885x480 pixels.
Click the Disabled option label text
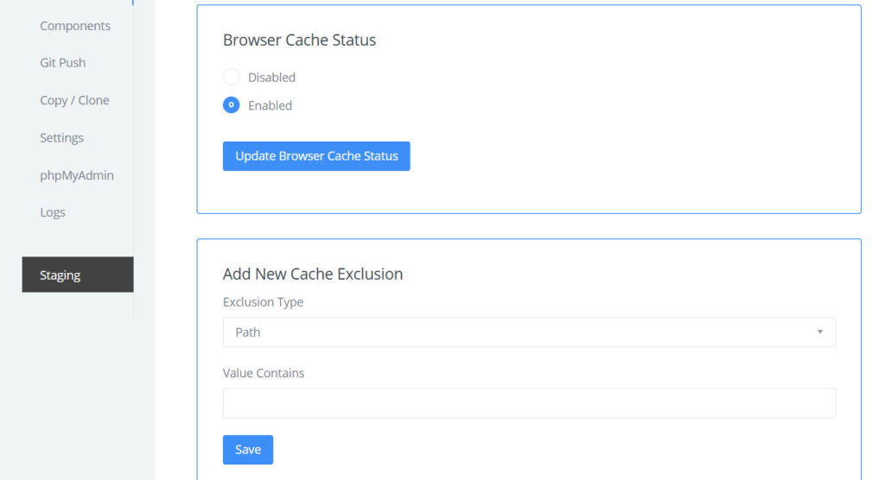point(271,78)
